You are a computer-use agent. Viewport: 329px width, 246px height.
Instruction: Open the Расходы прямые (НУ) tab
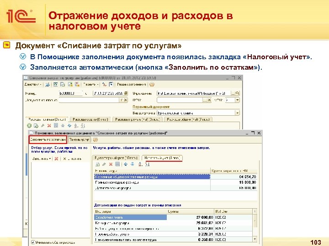138,119
